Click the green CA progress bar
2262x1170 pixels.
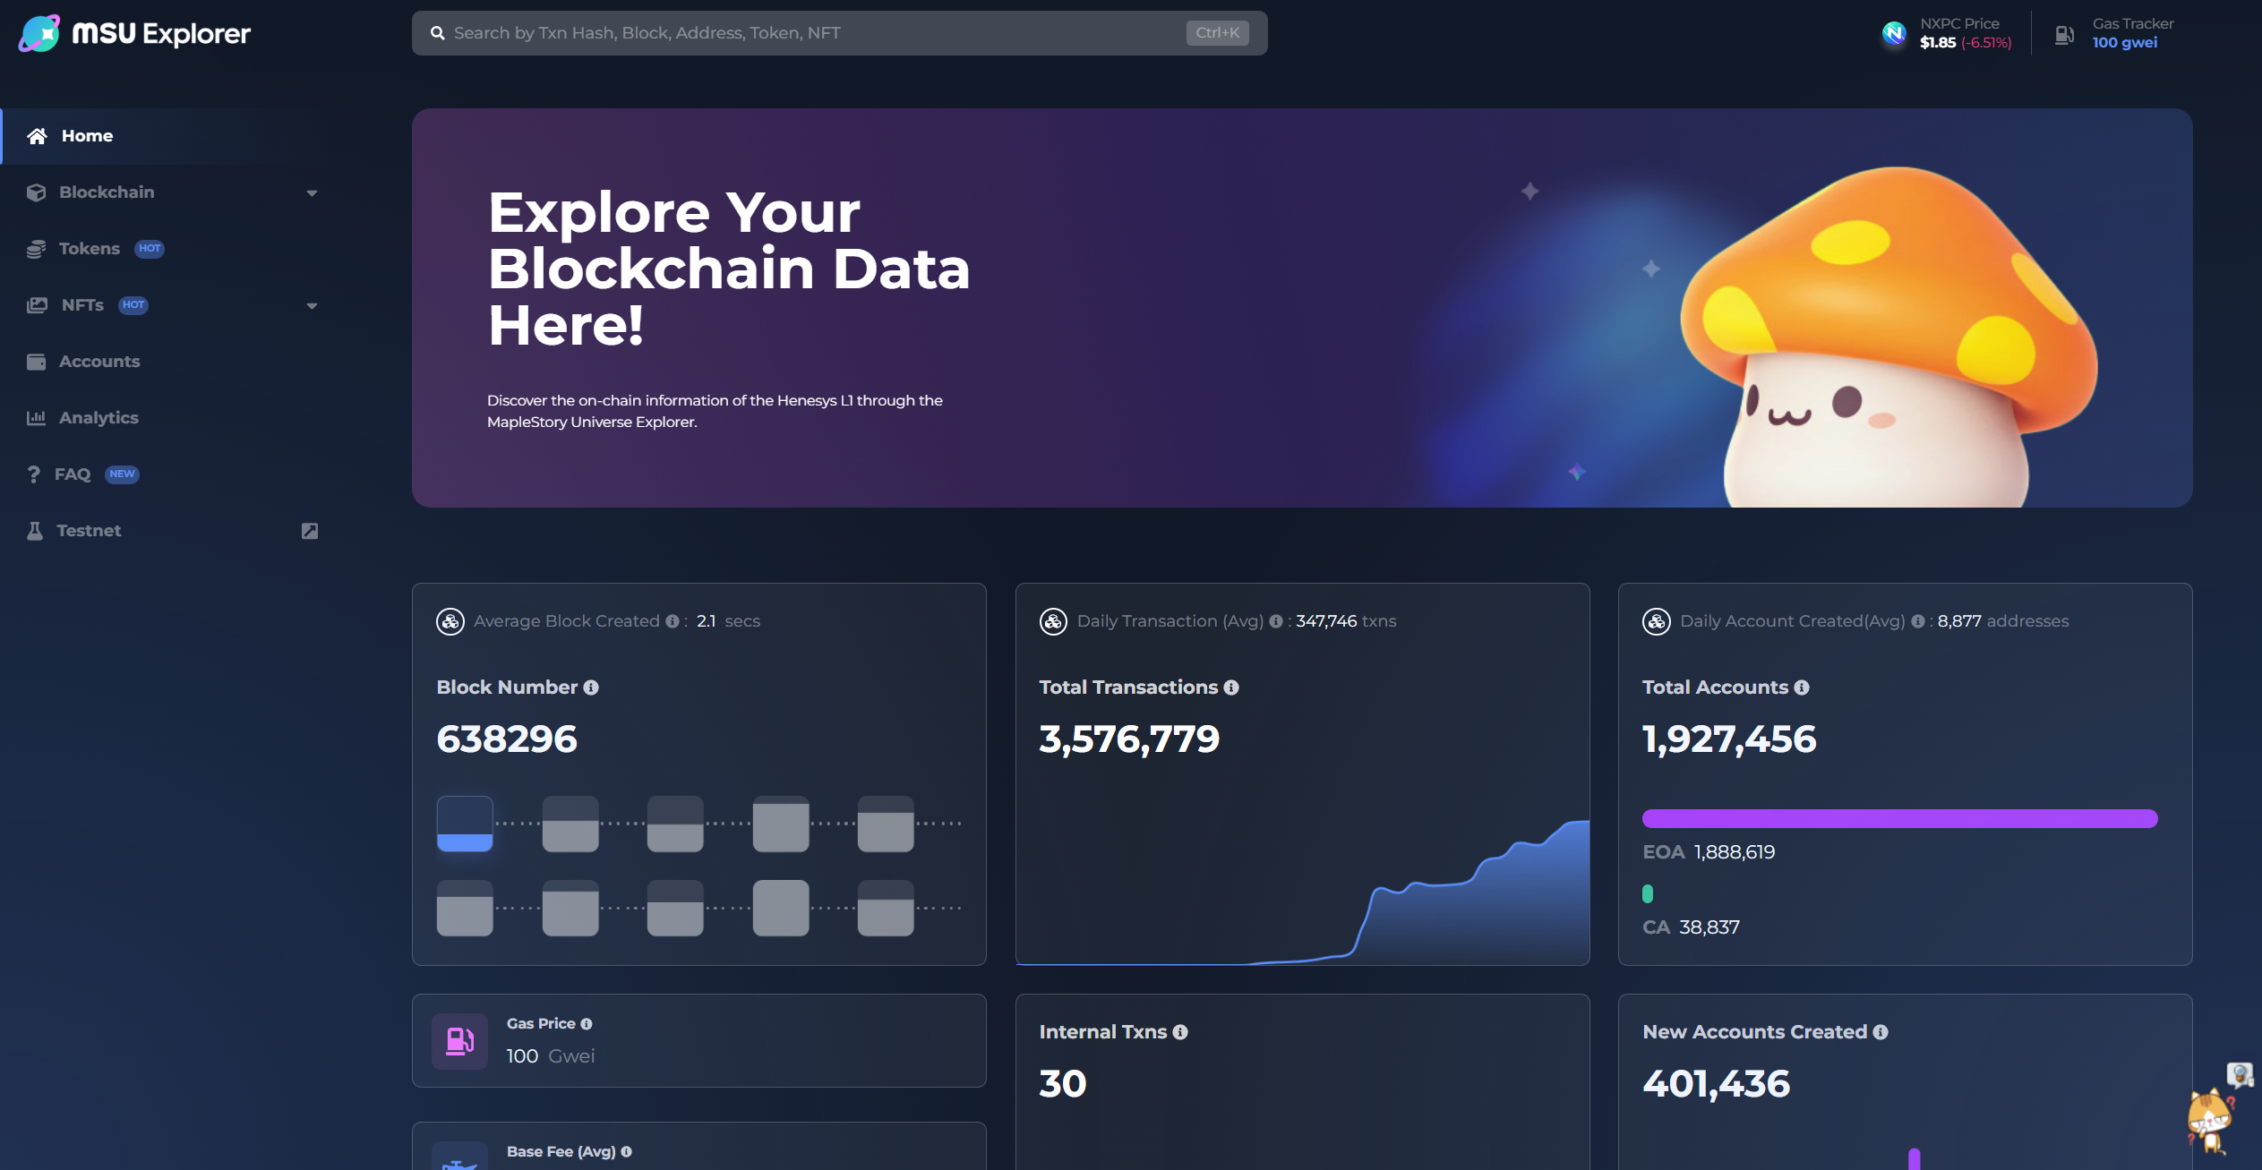[x=1648, y=893]
